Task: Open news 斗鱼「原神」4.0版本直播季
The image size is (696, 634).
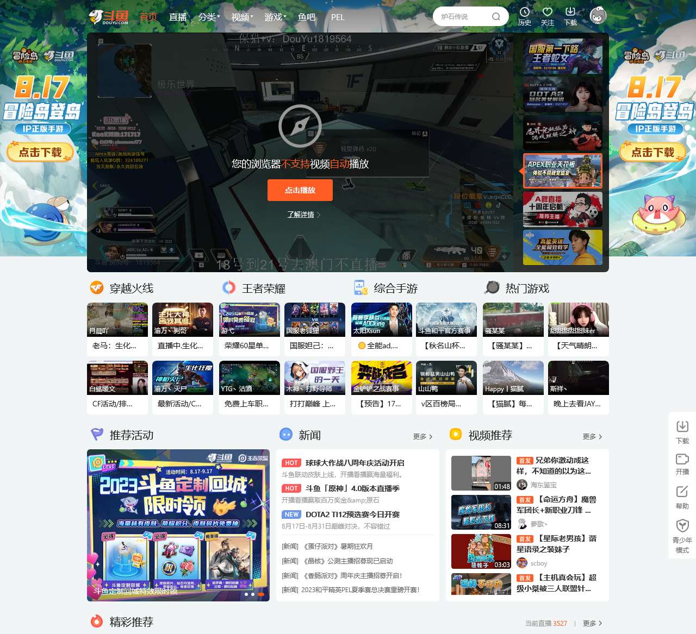Action: click(352, 488)
